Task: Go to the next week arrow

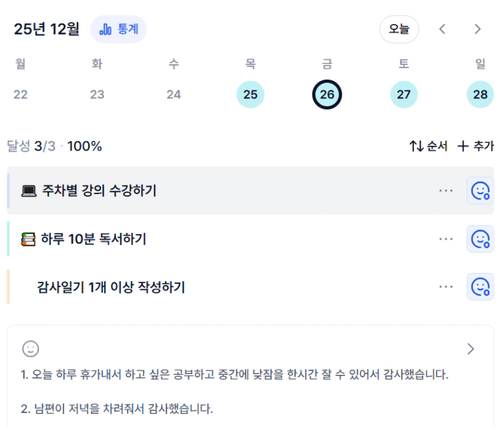Action: pos(478,29)
